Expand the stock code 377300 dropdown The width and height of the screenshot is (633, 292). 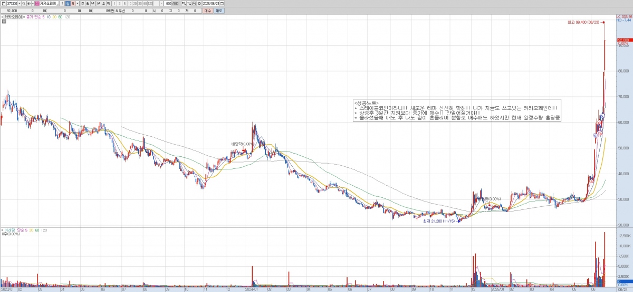(x=19, y=3)
